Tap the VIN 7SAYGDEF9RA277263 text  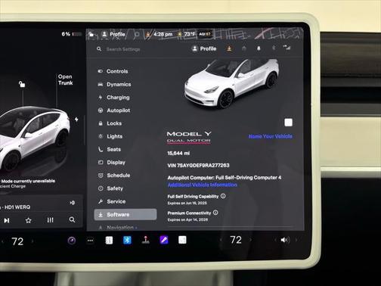click(x=198, y=166)
